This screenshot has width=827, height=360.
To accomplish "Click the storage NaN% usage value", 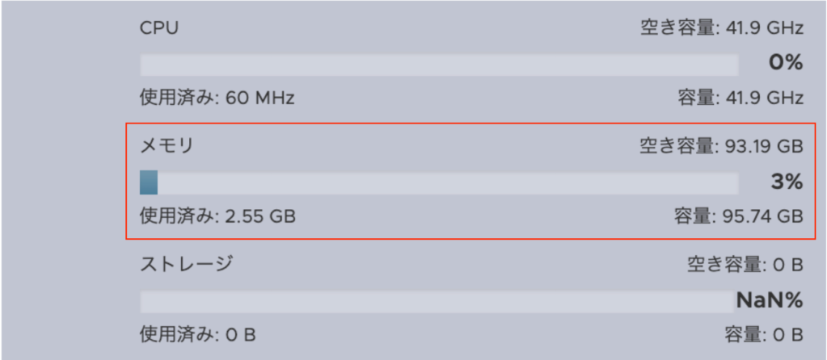I will tap(769, 301).
